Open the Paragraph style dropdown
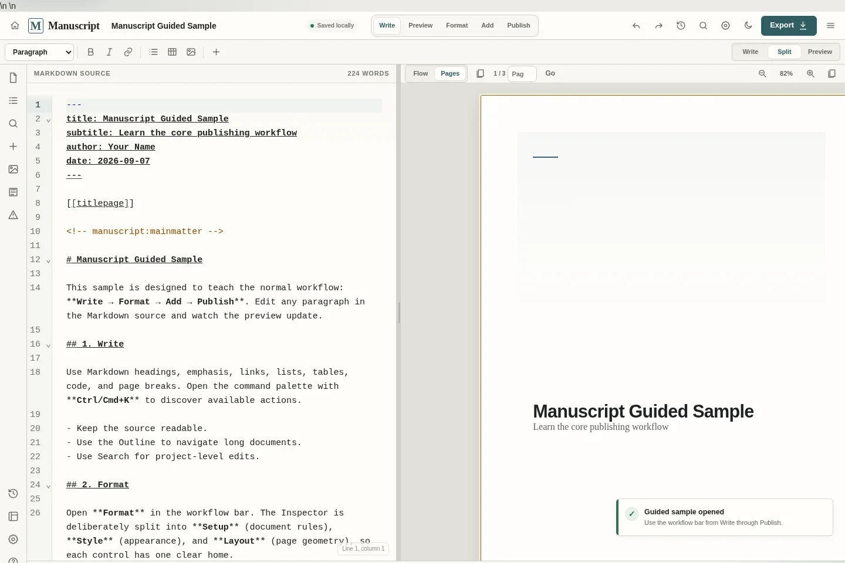 [39, 52]
